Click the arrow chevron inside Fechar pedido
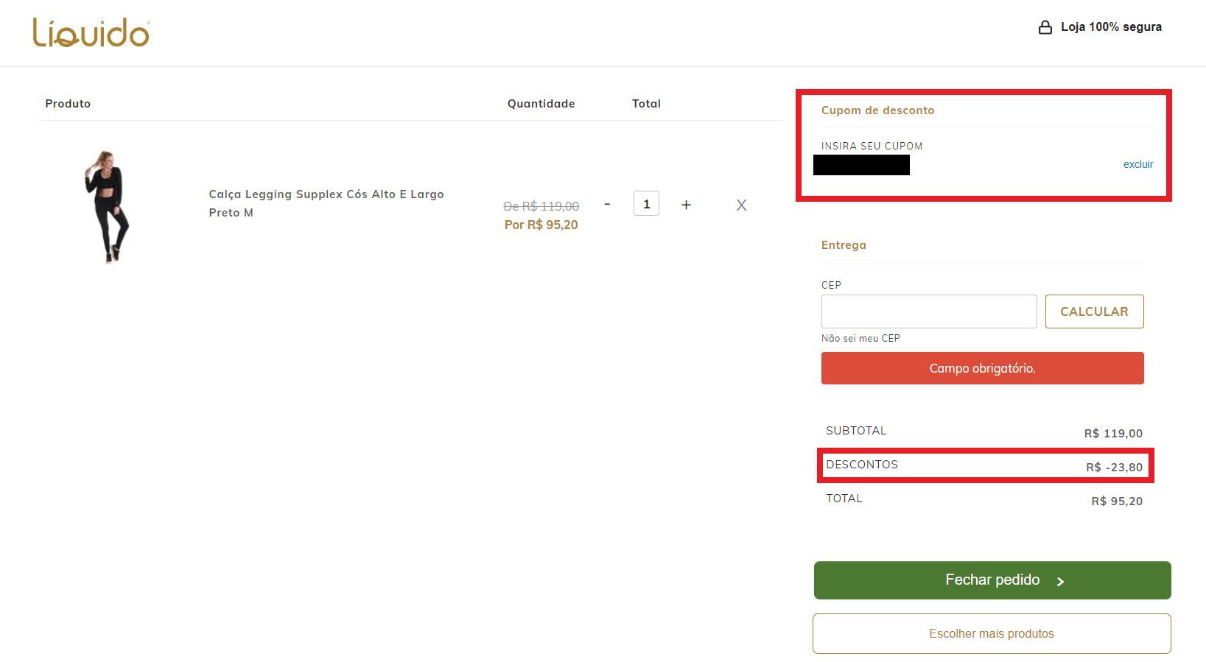The width and height of the screenshot is (1206, 662). click(x=1060, y=581)
